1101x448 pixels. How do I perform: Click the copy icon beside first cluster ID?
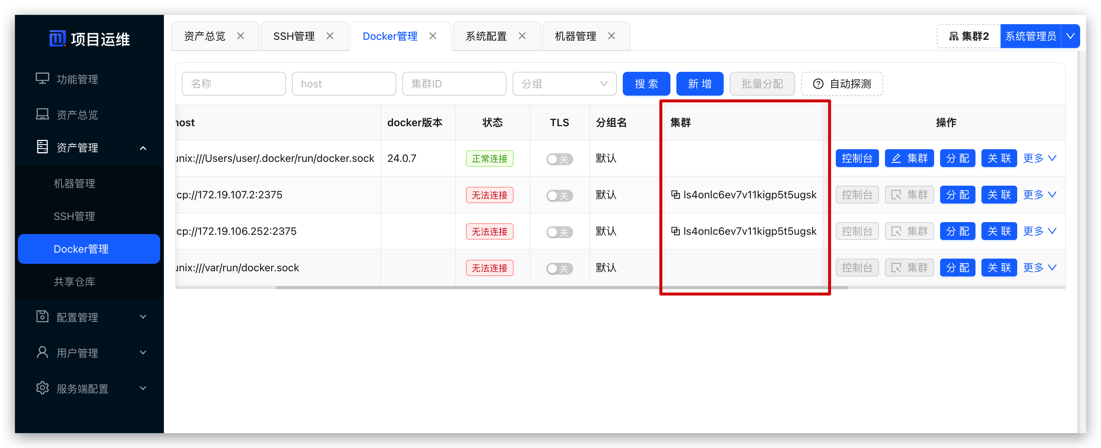click(675, 195)
